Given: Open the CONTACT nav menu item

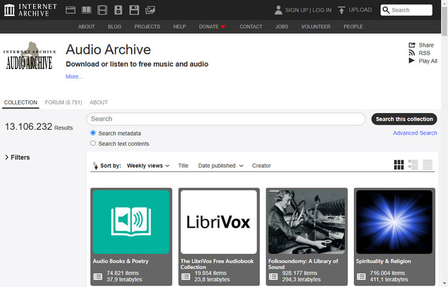Looking at the screenshot, I should tap(251, 27).
